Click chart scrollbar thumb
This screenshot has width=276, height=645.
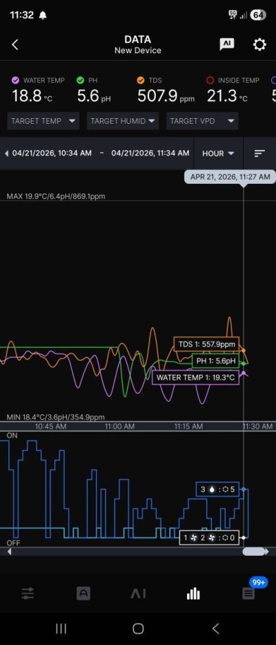(254, 552)
